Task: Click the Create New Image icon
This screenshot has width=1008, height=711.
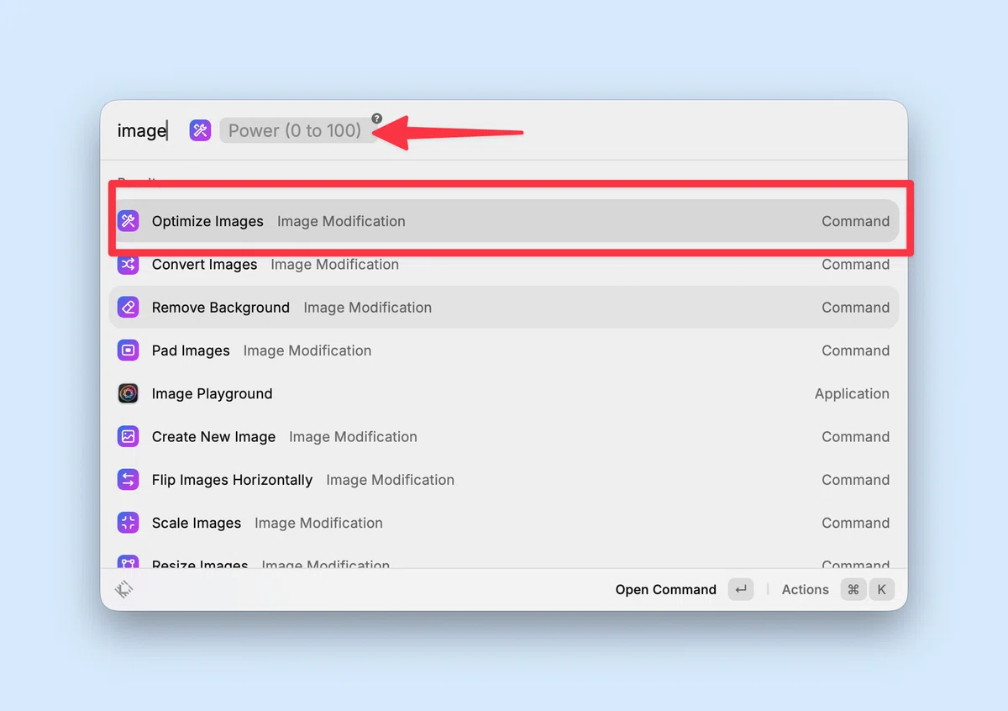Action: coord(128,437)
